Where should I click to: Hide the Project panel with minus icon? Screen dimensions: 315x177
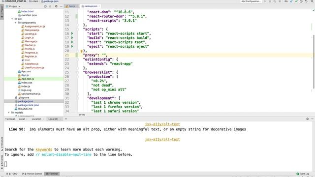point(61,6)
